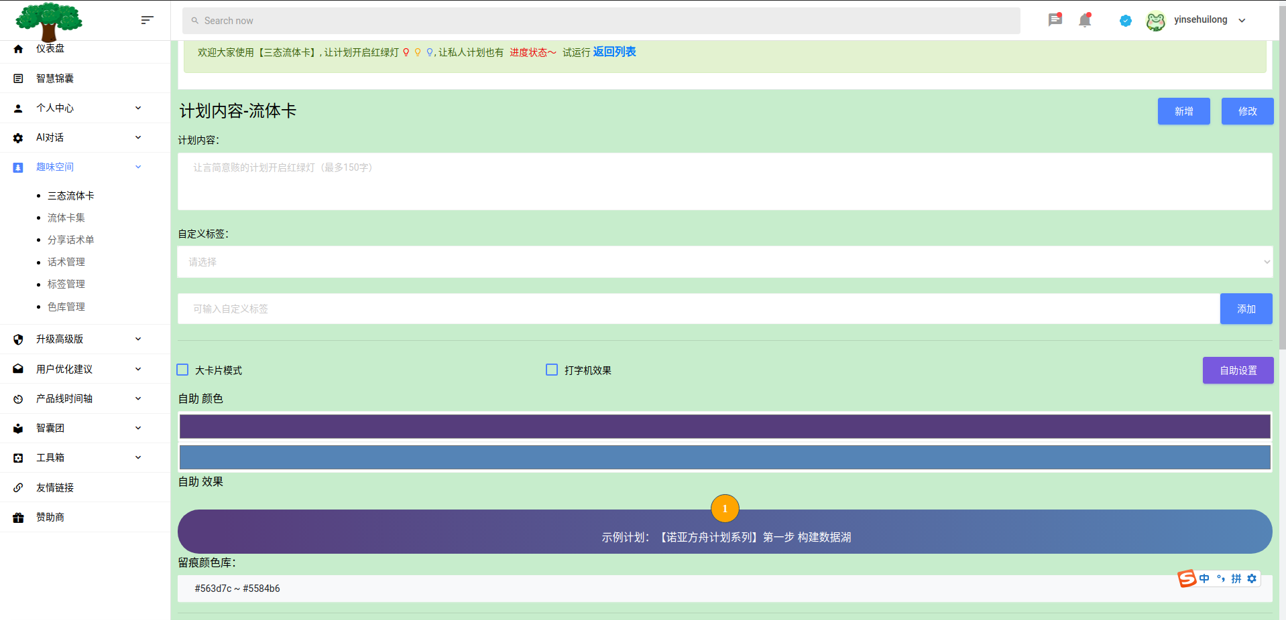Click the blue icon beside 趣味空间
This screenshot has width=1286, height=620.
18,167
